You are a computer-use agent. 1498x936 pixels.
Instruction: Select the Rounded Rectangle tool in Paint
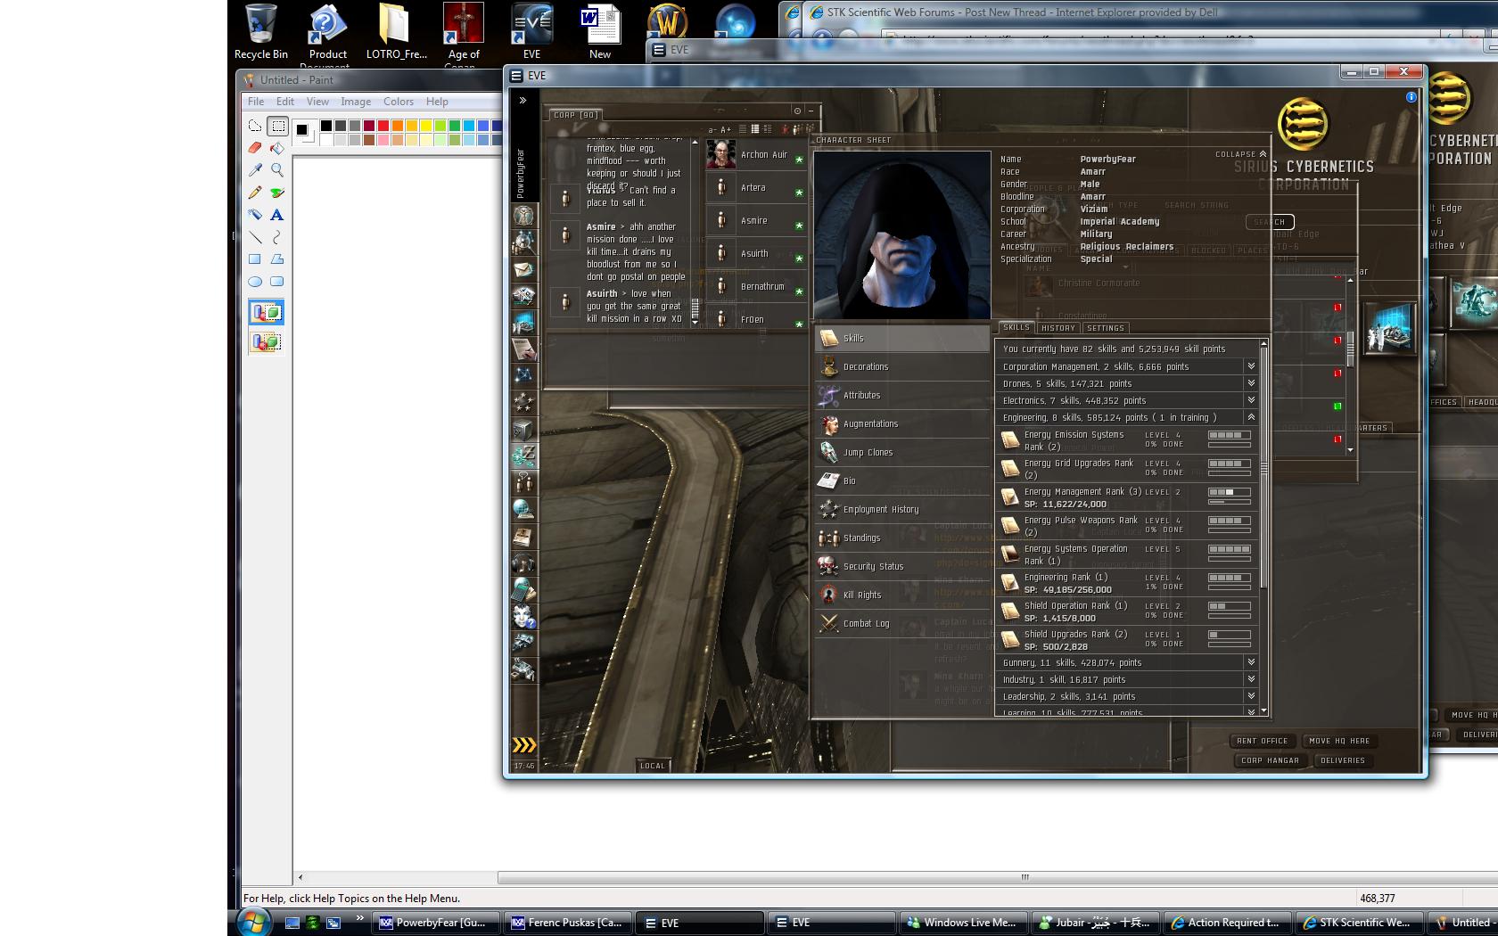277,282
